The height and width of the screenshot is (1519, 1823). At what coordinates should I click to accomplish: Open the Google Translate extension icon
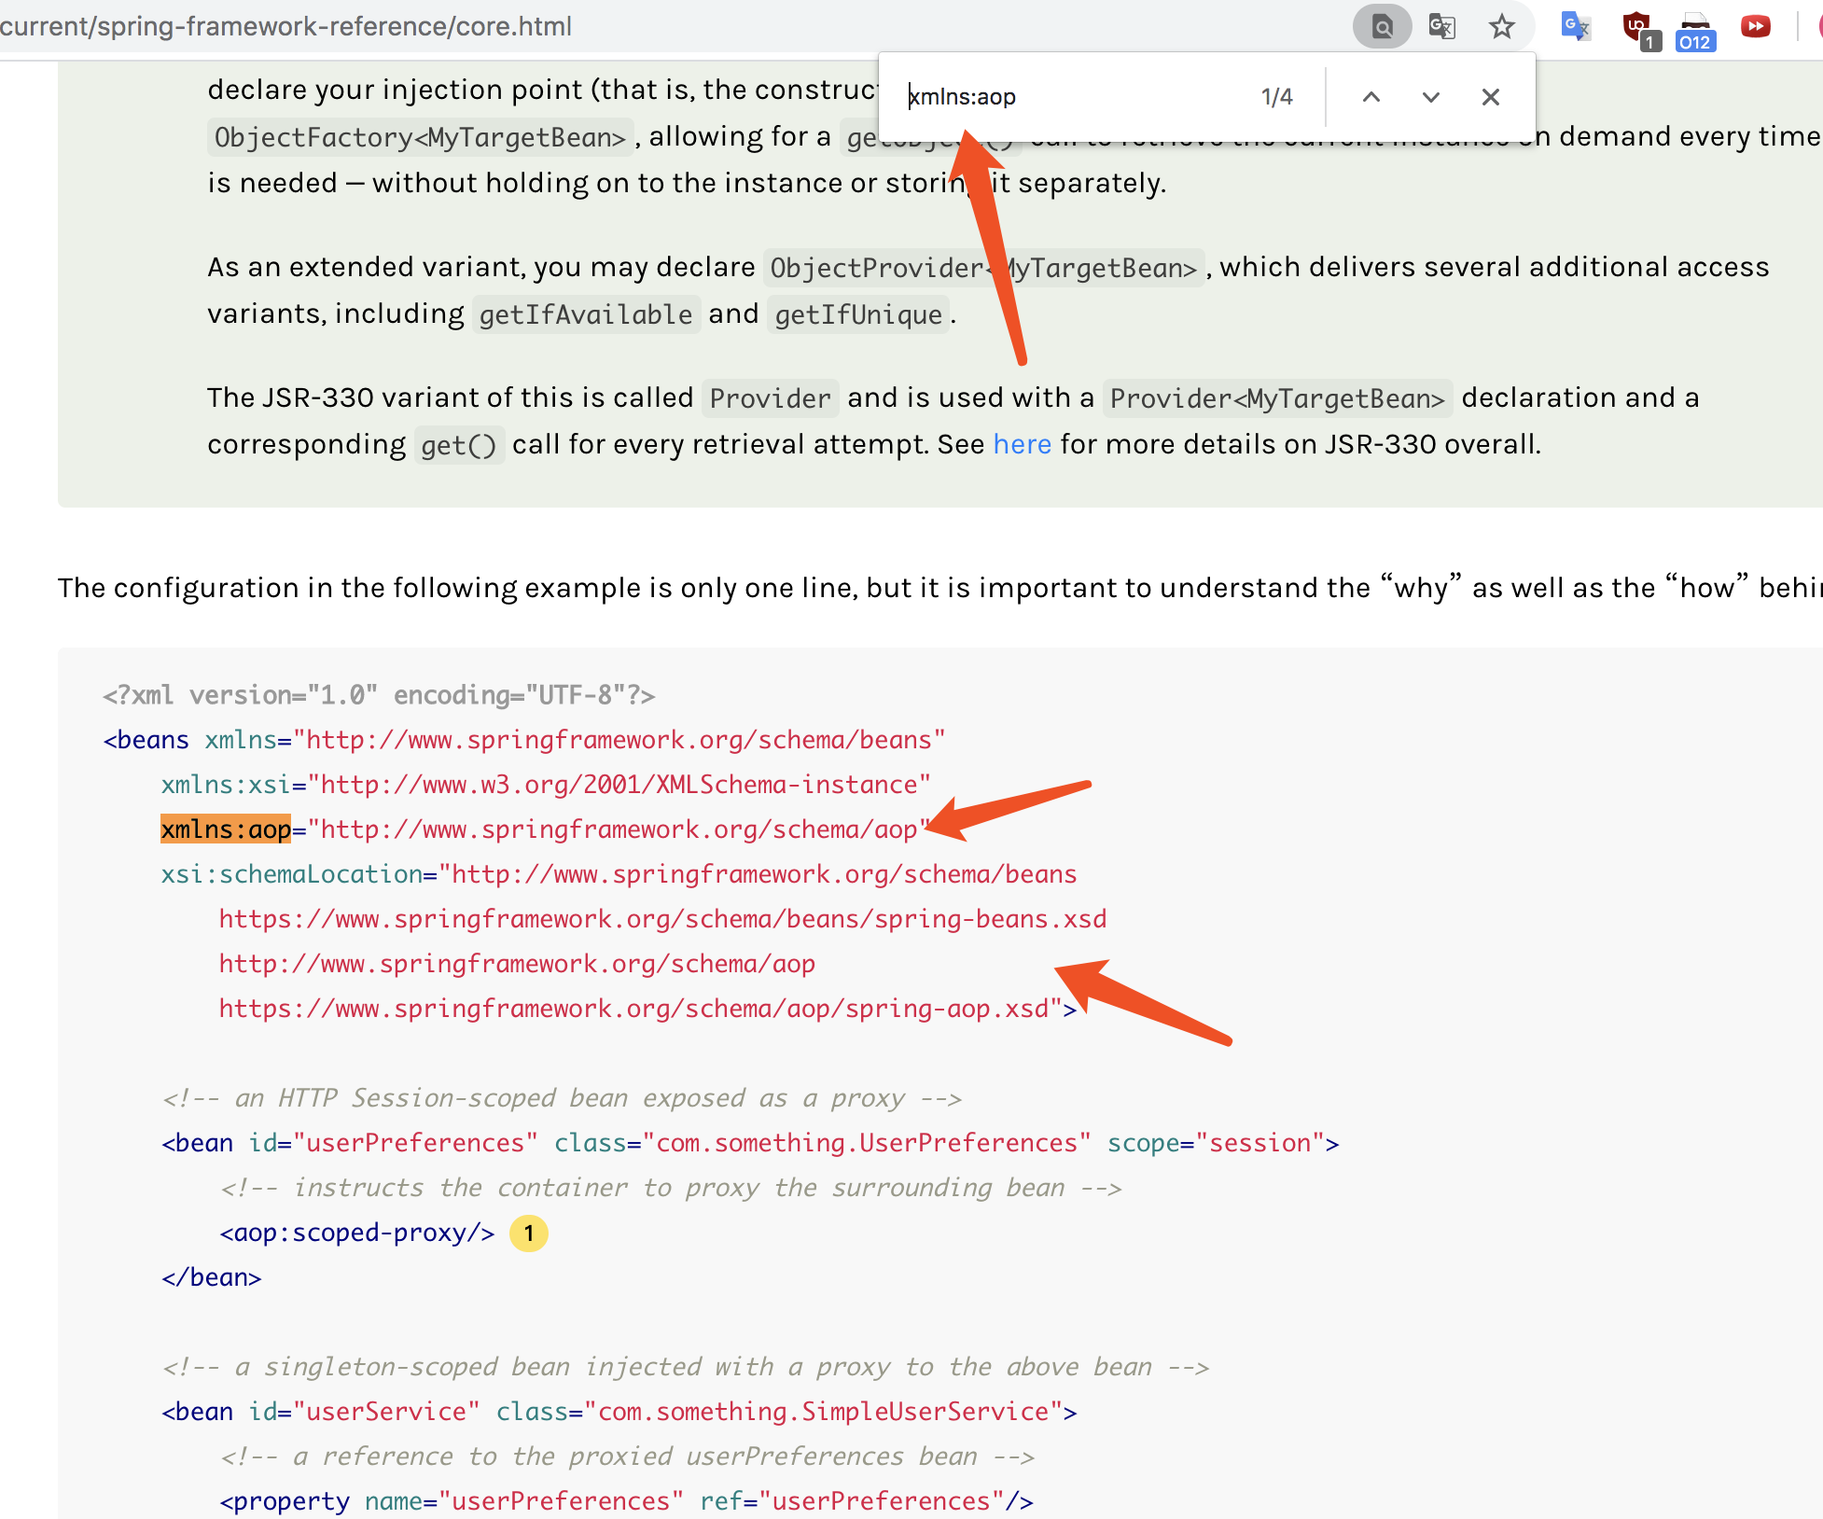click(1576, 26)
